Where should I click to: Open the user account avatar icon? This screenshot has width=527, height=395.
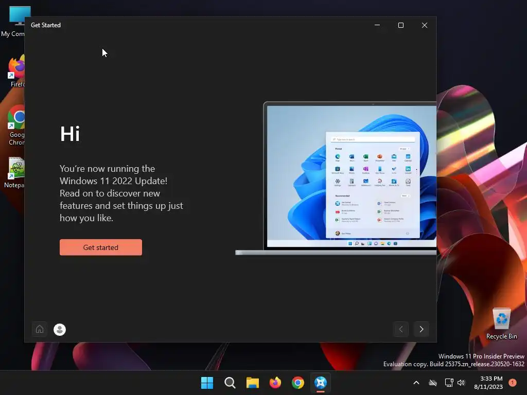60,330
